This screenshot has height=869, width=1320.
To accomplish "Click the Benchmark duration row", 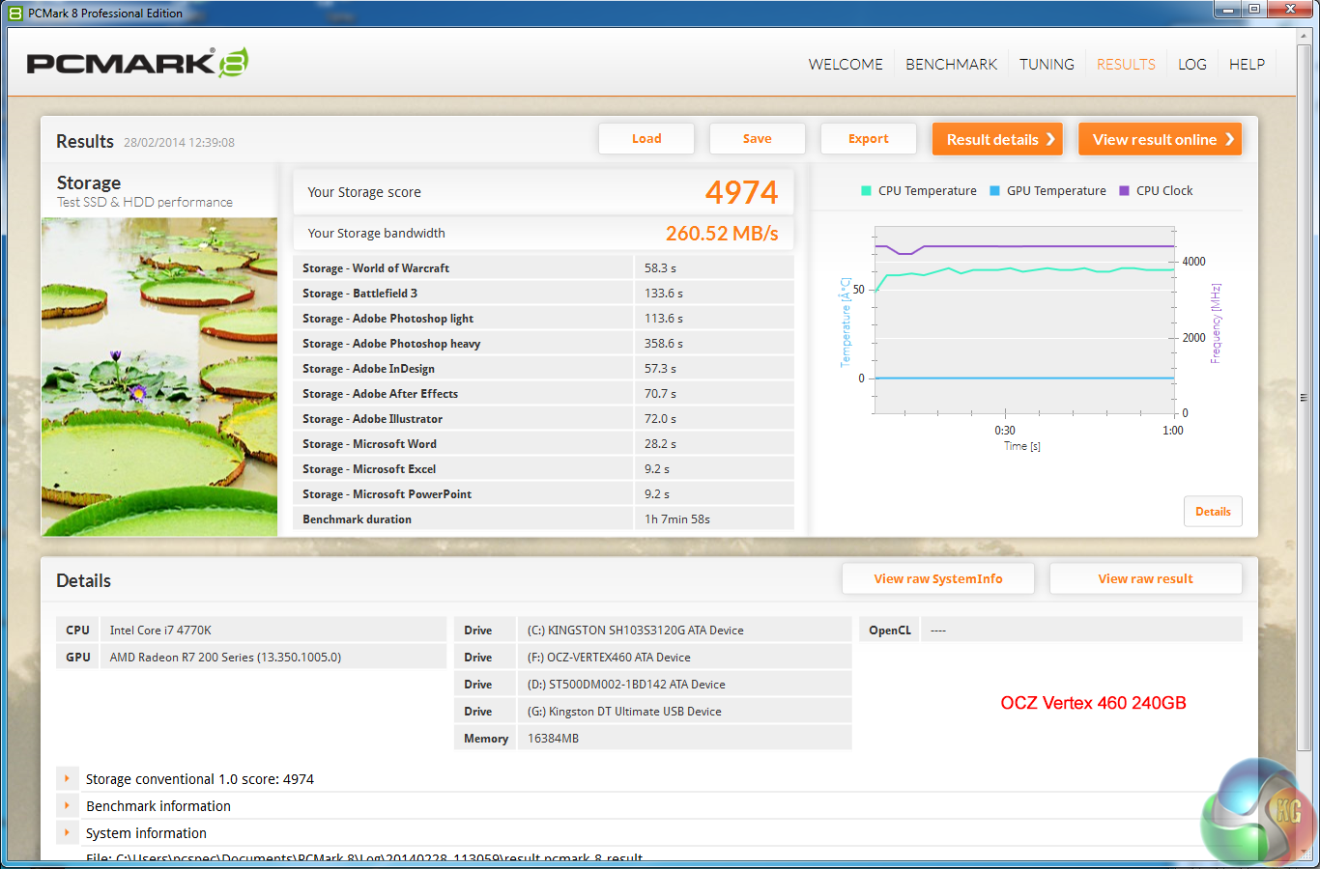I will coord(543,519).
